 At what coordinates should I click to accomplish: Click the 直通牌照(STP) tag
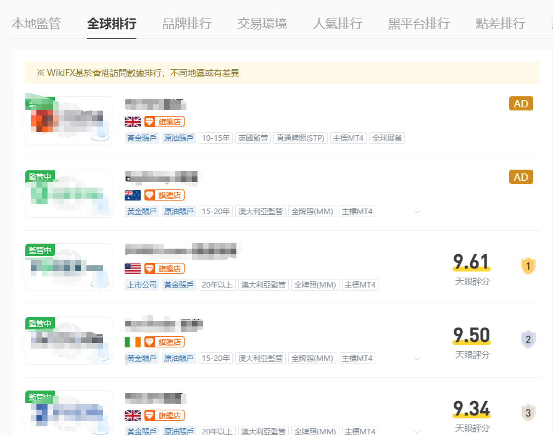click(301, 138)
